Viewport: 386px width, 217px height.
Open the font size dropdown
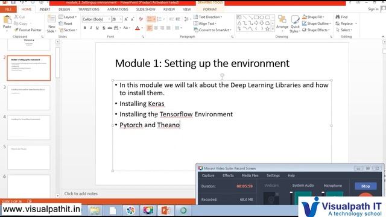[121, 19]
